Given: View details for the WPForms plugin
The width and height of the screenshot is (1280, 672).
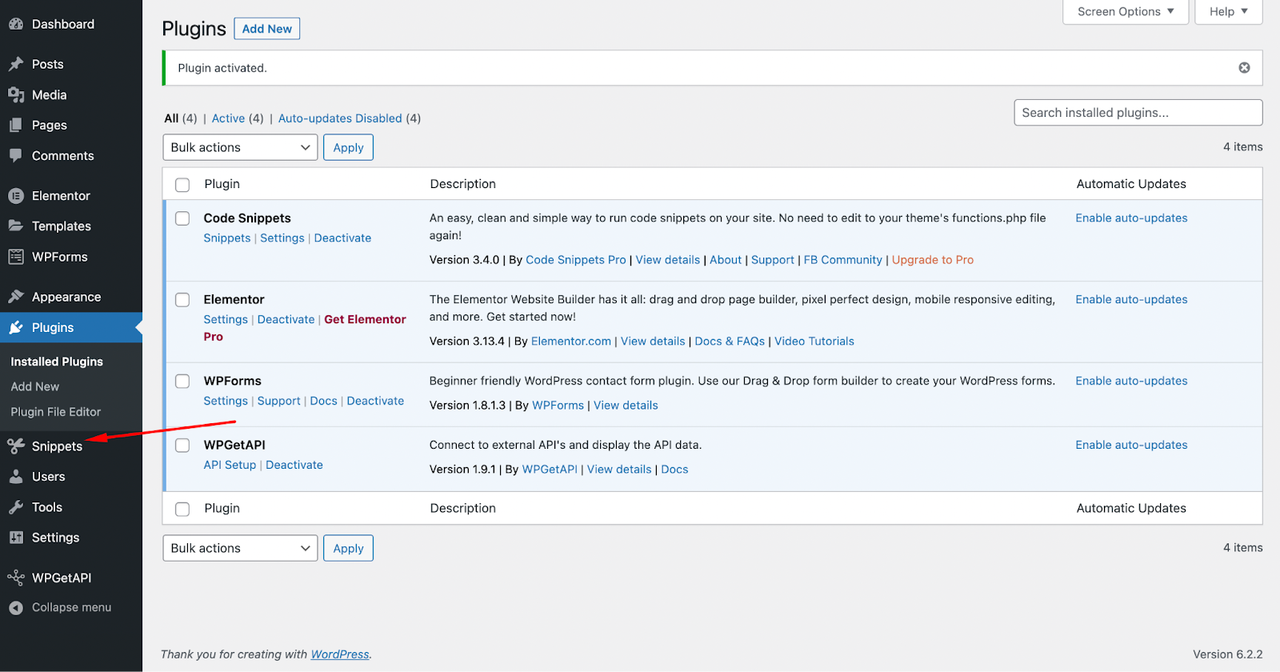Looking at the screenshot, I should click(x=626, y=406).
